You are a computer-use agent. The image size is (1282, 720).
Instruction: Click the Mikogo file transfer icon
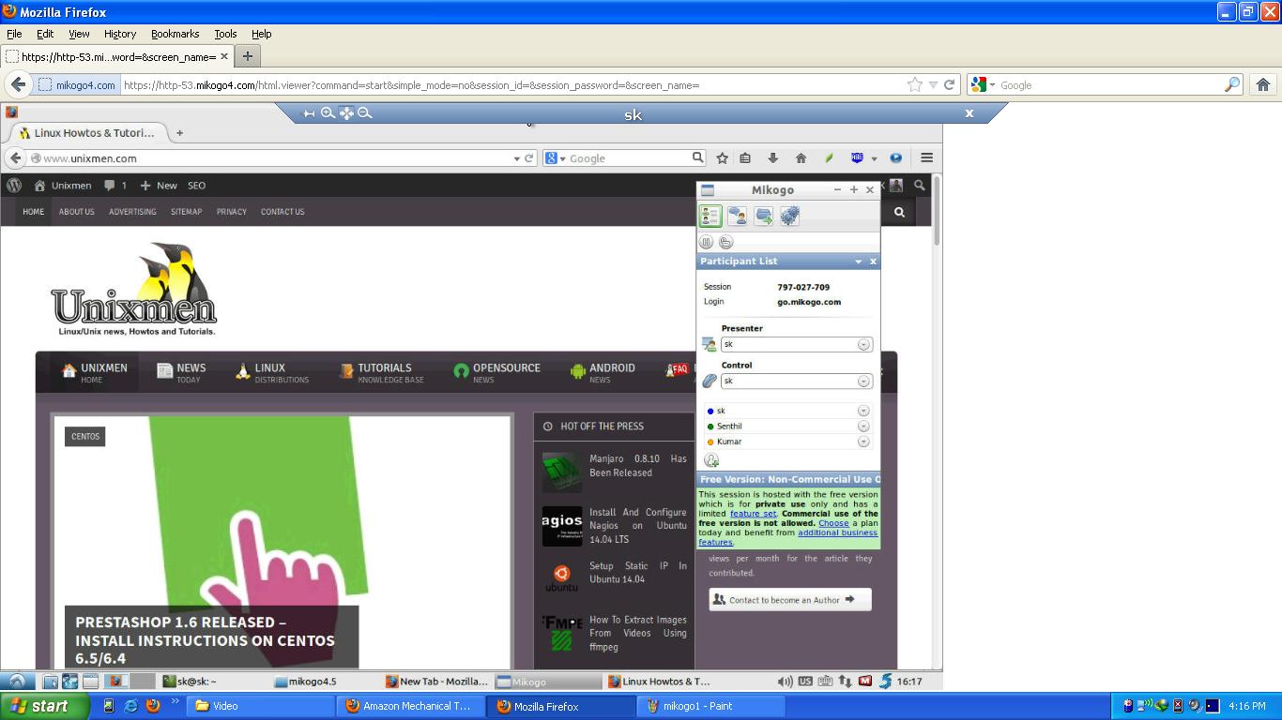point(764,217)
